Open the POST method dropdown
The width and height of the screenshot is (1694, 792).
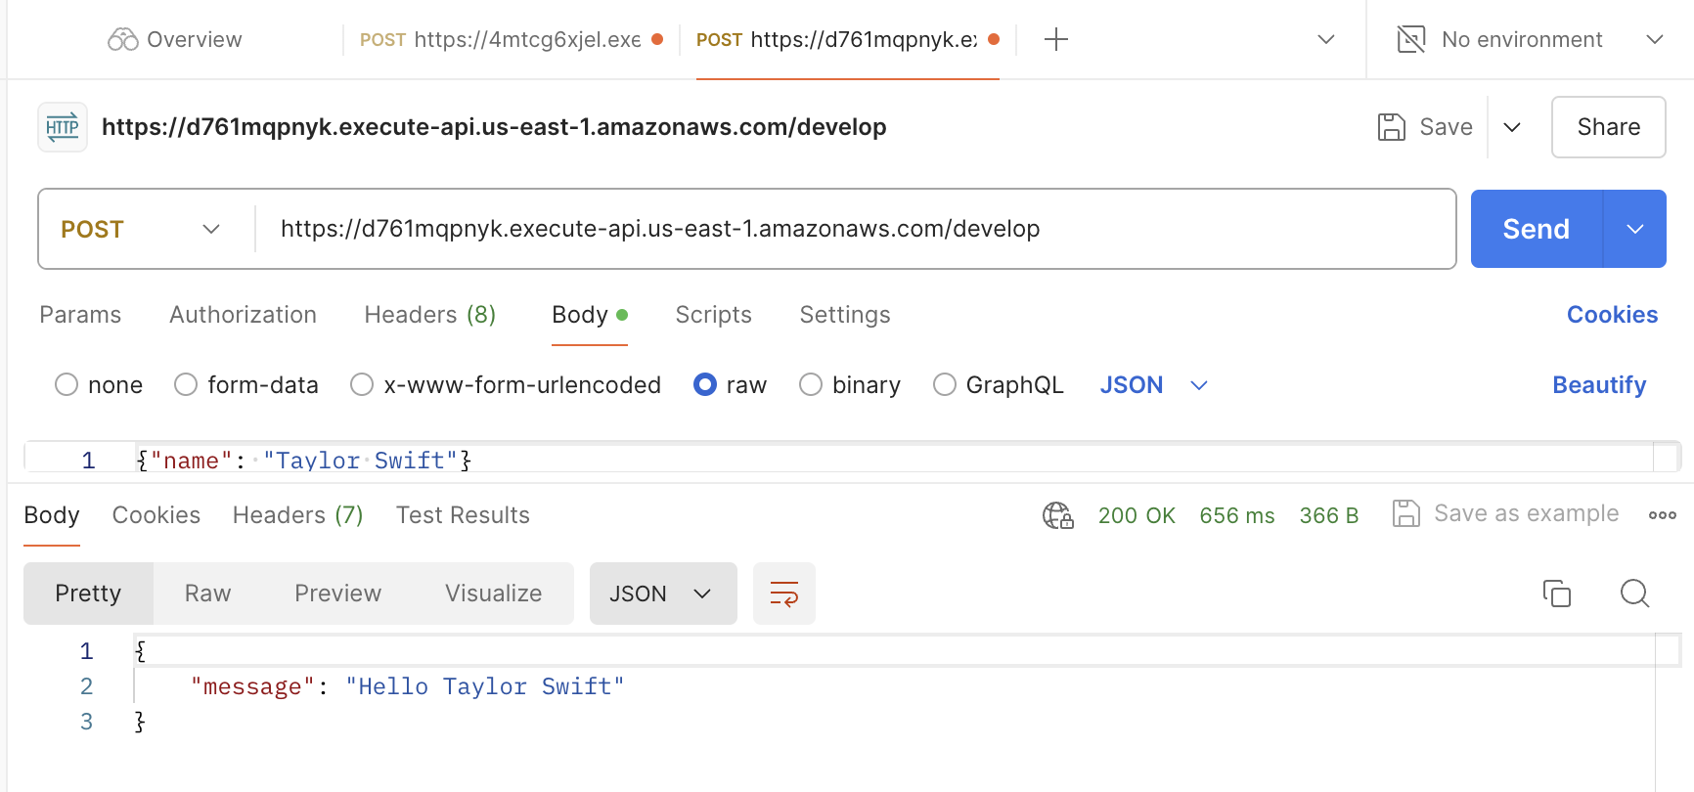(142, 229)
